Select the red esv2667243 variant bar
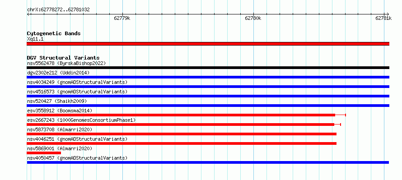The image size is (402, 180). click(180, 125)
